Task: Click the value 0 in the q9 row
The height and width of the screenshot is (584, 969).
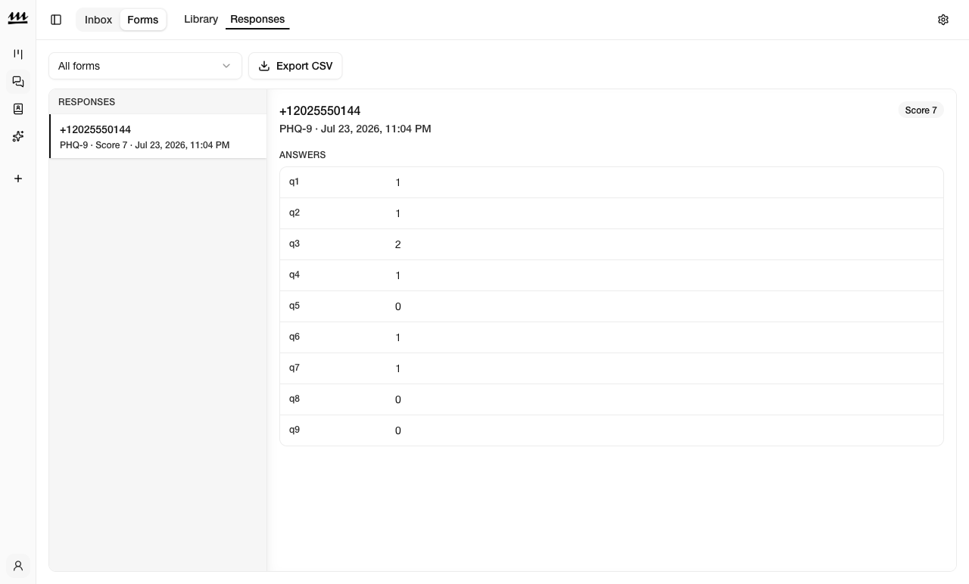Action: (398, 430)
